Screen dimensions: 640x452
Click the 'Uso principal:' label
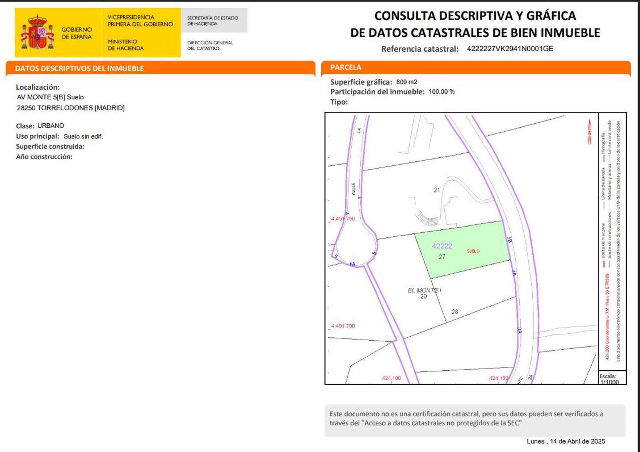[38, 136]
